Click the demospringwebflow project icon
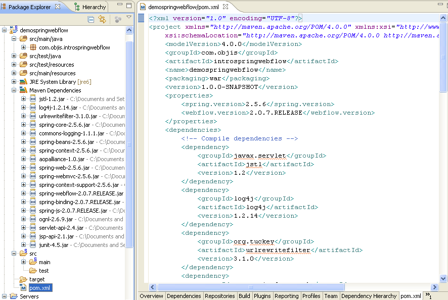 14,30
